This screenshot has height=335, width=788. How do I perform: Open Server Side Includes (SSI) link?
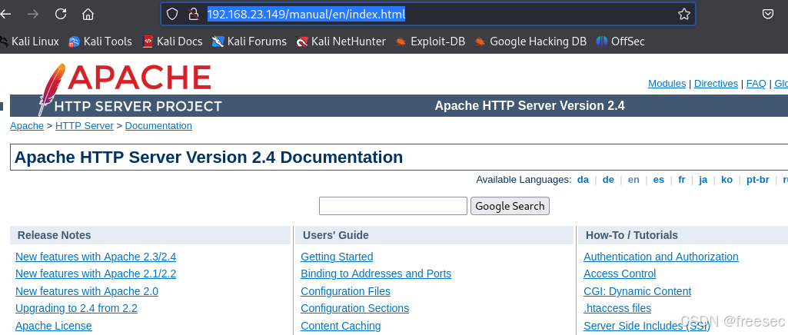click(x=647, y=326)
